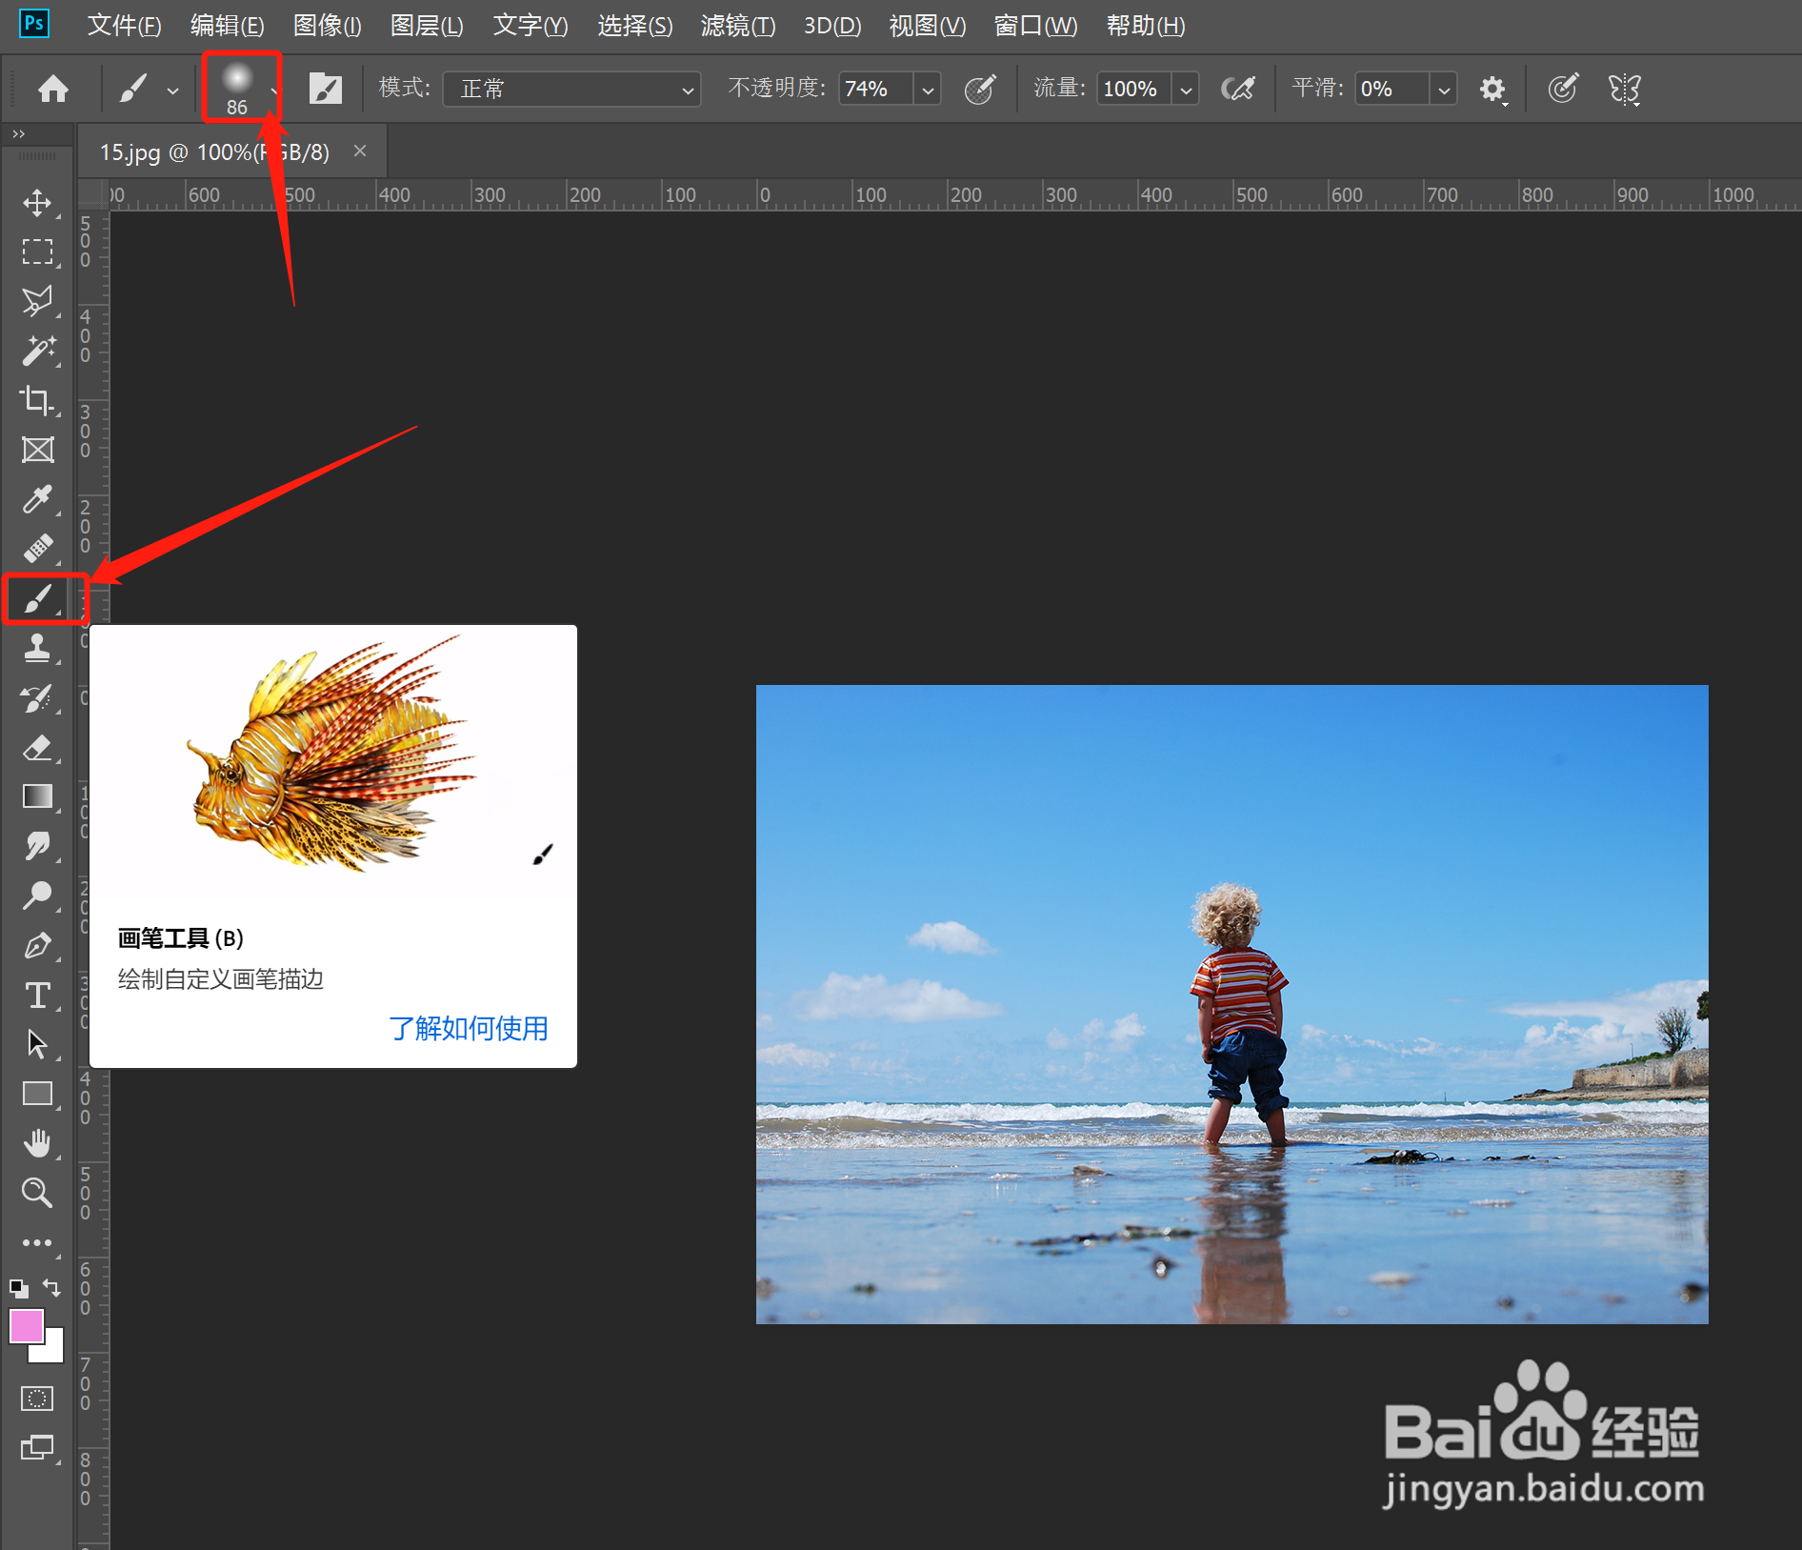Click the pink foreground color swatch

click(26, 1325)
